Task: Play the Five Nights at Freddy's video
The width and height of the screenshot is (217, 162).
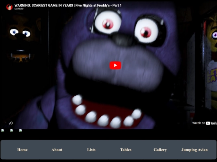Action: click(x=115, y=65)
